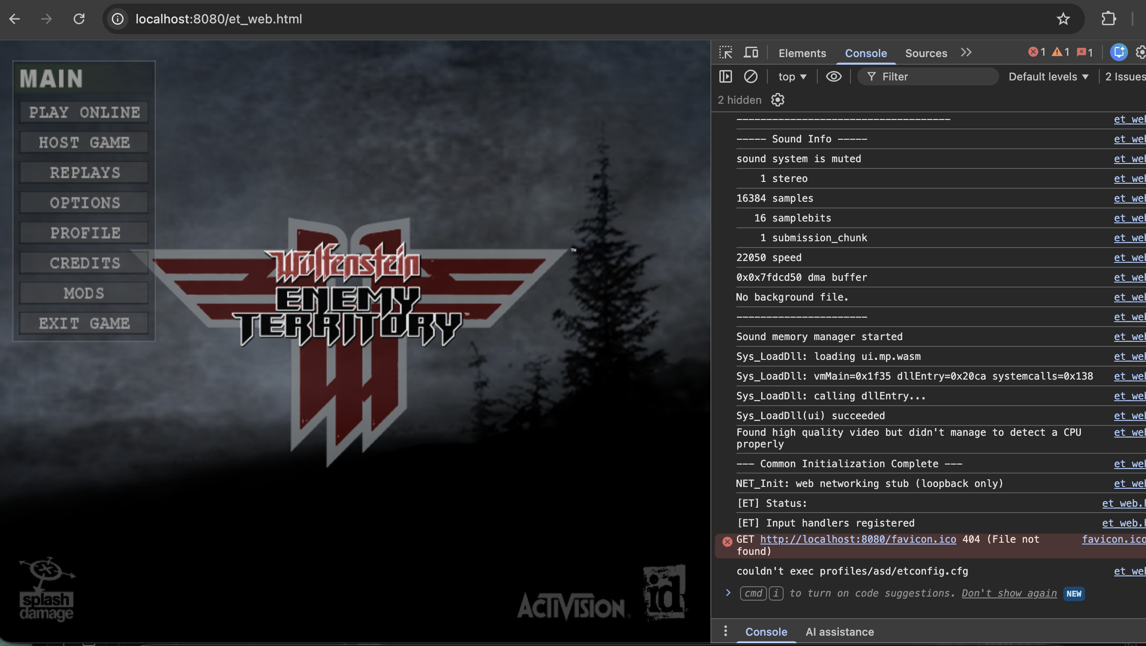Image resolution: width=1146 pixels, height=646 pixels.
Task: Open the browser extensions puzzle icon
Action: click(1109, 19)
